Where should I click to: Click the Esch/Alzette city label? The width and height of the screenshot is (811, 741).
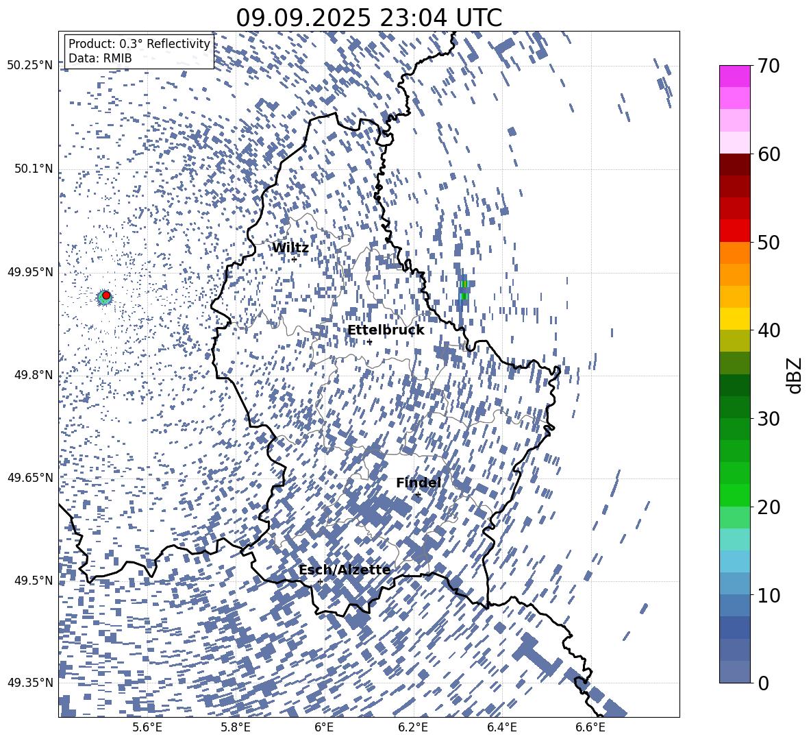(345, 570)
